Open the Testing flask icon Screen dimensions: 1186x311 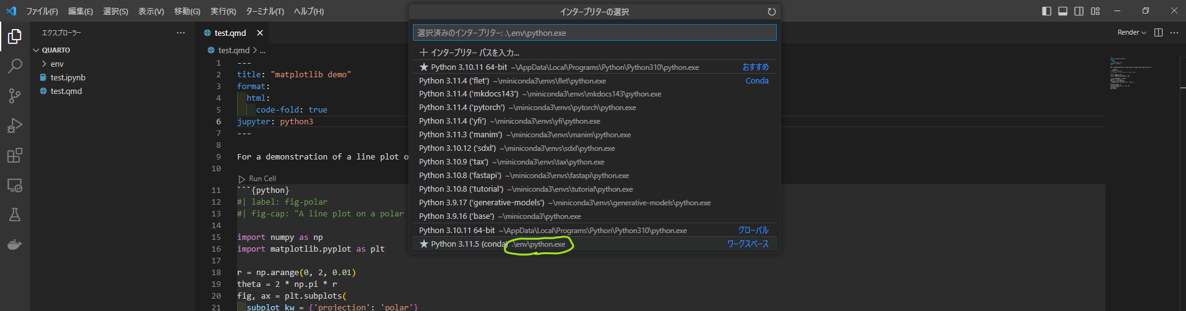pos(15,215)
